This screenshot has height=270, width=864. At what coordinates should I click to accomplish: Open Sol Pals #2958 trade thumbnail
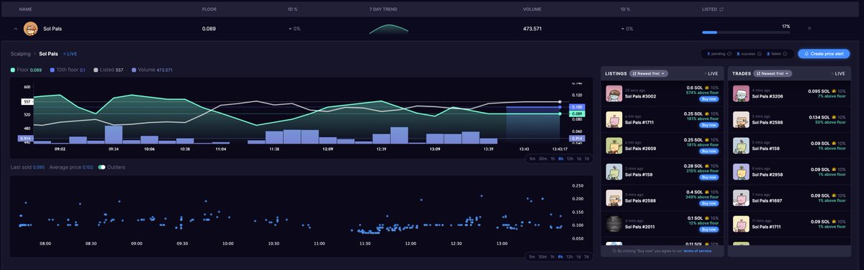point(741,172)
